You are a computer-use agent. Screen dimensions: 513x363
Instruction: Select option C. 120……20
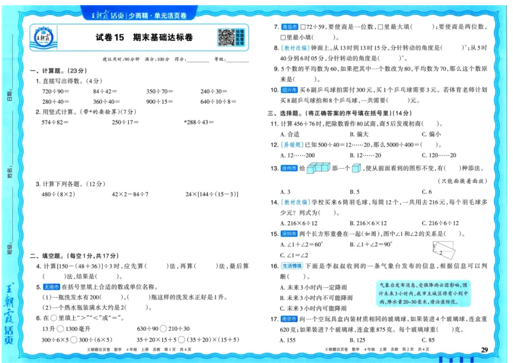coord(439,155)
